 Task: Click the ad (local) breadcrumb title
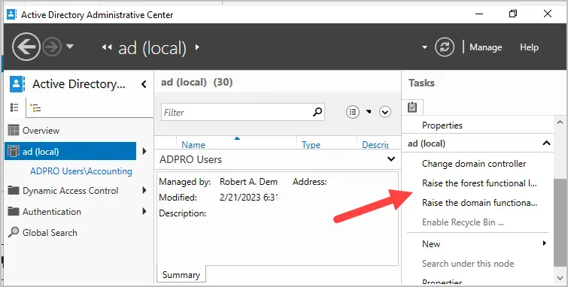point(152,48)
